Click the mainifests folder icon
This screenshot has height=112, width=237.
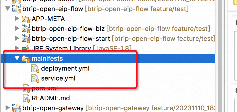point(26,59)
